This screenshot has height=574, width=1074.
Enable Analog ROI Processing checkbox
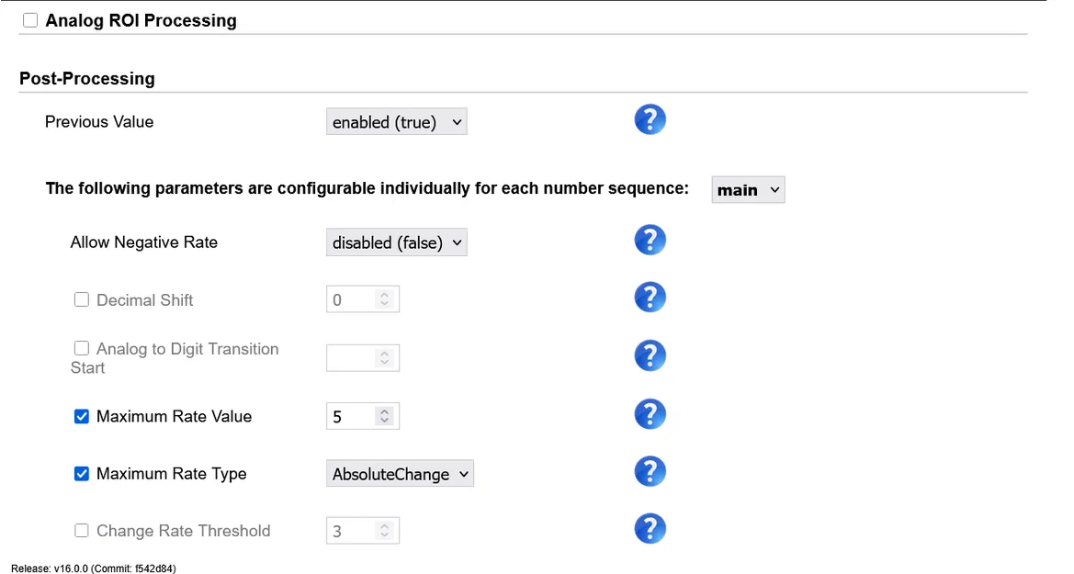click(x=30, y=20)
